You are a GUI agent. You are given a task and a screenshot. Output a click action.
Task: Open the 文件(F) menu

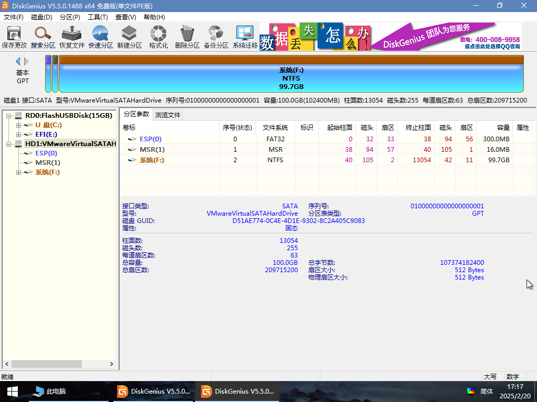point(13,17)
